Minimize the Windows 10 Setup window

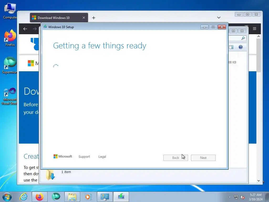(x=204, y=27)
